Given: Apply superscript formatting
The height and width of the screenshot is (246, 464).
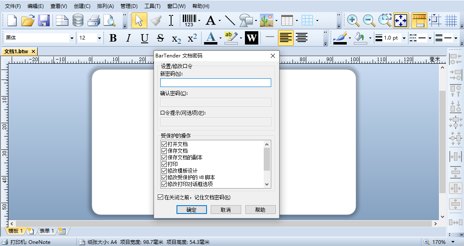Looking at the screenshot, I should [192, 38].
